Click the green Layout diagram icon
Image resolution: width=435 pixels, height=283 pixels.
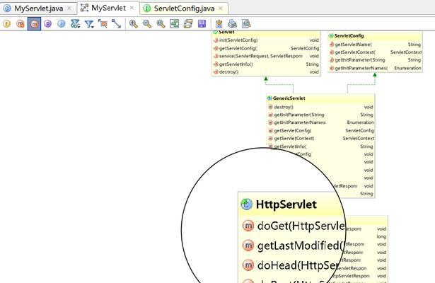coord(174,24)
